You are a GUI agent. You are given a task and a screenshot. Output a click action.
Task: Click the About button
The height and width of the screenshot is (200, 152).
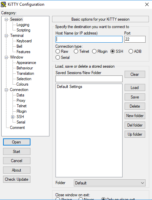[17, 170]
